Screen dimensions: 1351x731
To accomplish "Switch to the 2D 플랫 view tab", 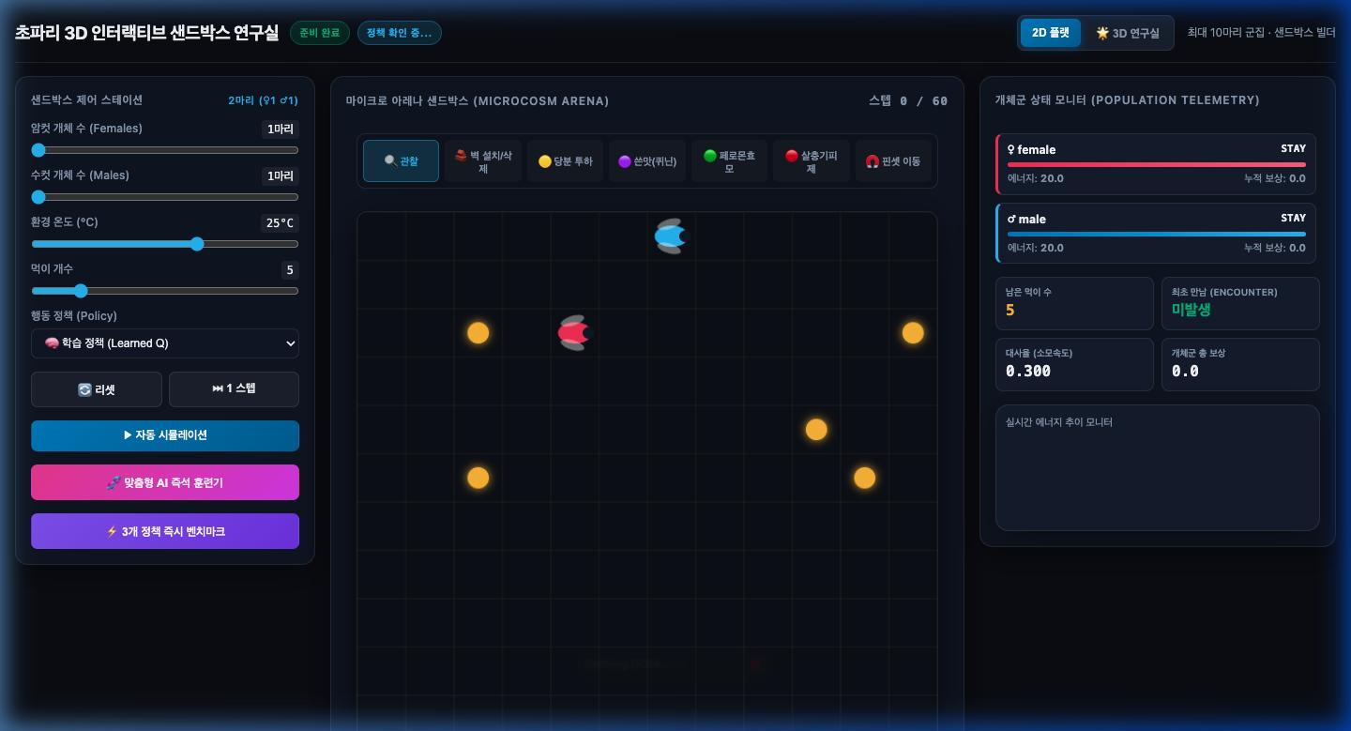I will click(1050, 33).
